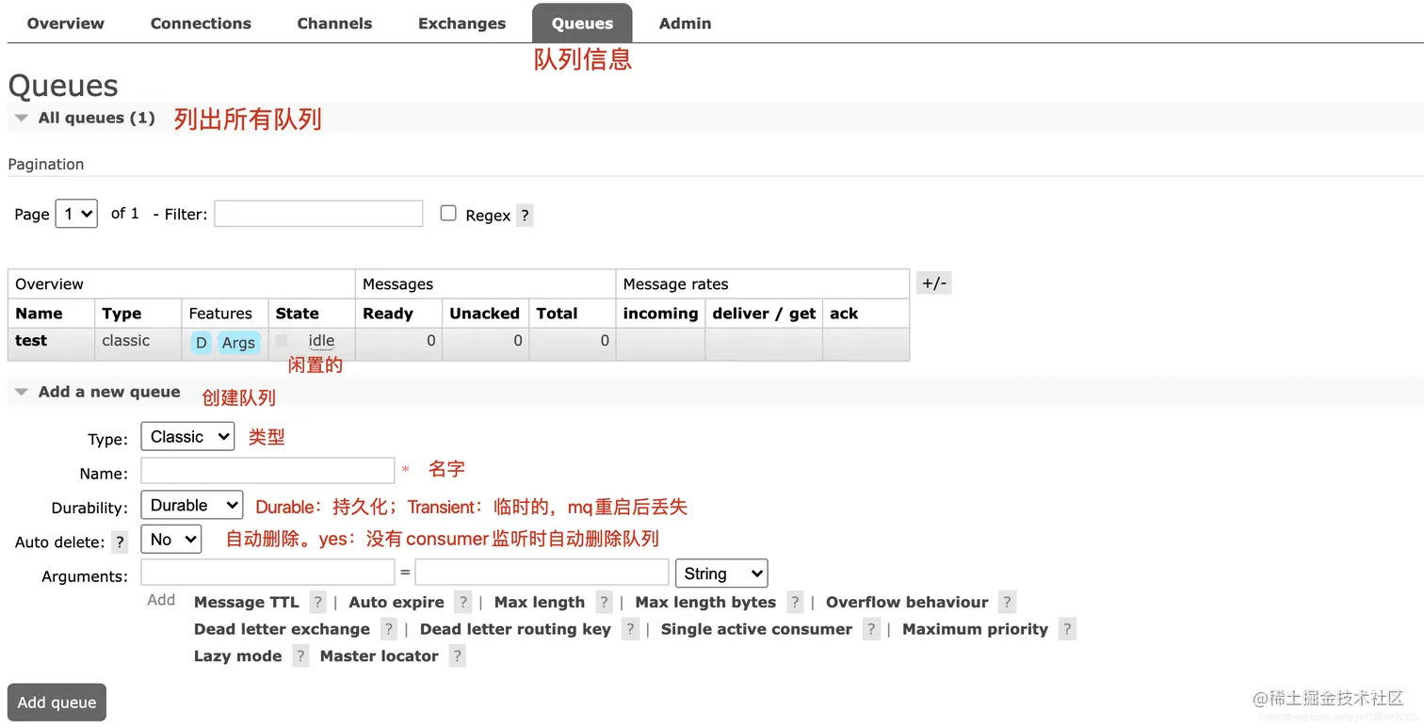Show Message TTL help

(x=318, y=603)
